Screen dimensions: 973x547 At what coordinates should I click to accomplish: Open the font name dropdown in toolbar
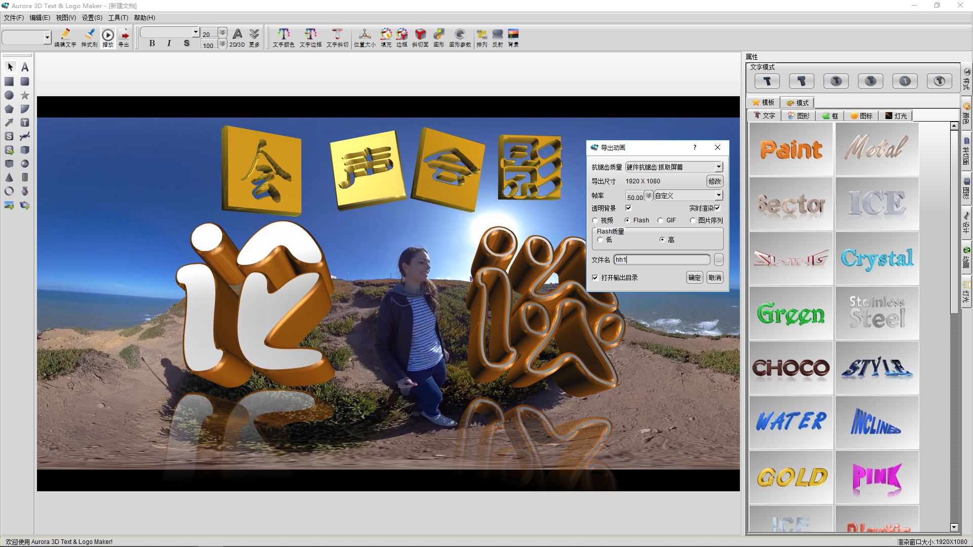pos(196,32)
